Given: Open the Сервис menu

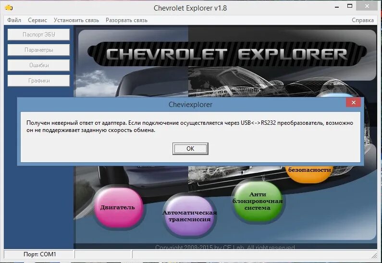Looking at the screenshot, I should click(x=37, y=20).
